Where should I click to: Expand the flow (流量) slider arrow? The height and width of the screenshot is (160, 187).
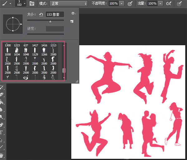[160, 3]
